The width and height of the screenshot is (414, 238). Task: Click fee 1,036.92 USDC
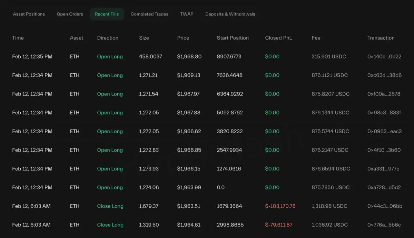point(329,225)
